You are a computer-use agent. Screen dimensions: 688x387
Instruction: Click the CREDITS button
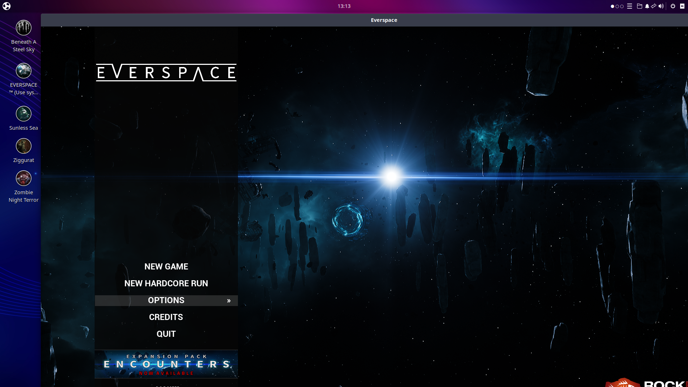[x=166, y=317]
